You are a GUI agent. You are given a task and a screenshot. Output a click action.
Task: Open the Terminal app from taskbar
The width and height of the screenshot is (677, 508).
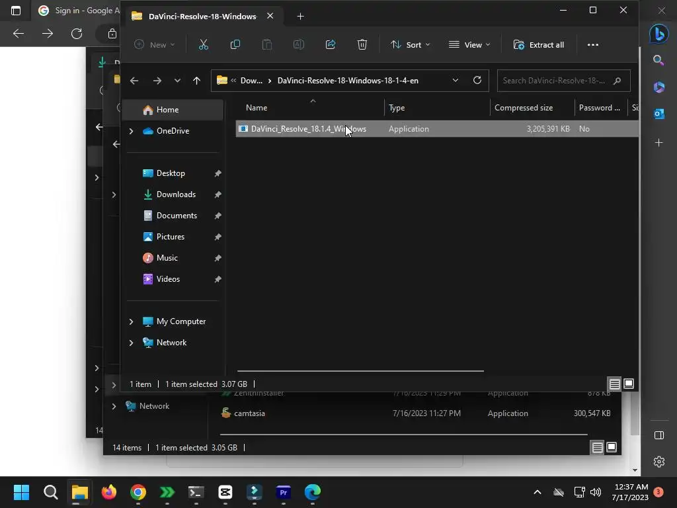(196, 492)
